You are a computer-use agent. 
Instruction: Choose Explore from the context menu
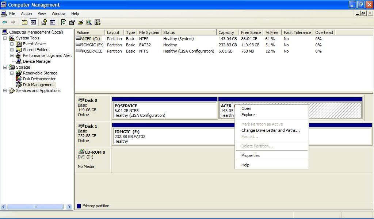coord(272,115)
